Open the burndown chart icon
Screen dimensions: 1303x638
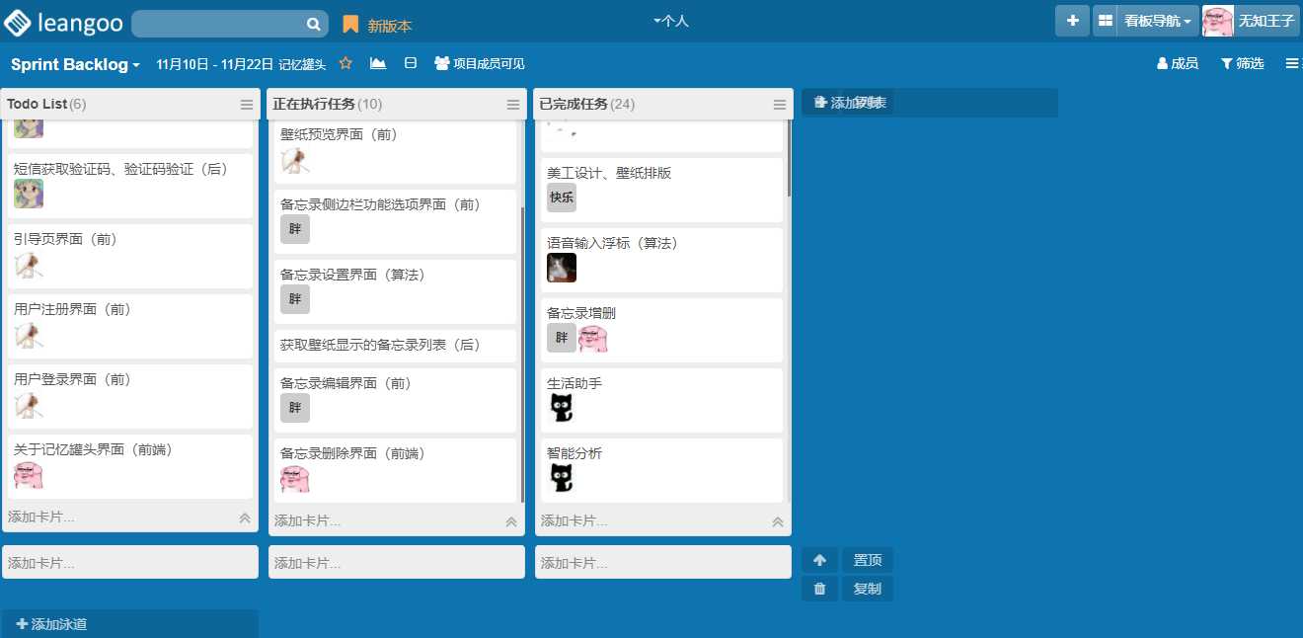pos(378,63)
